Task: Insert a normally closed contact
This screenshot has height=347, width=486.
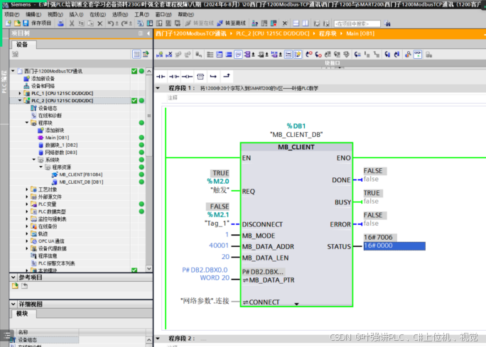Action: [174, 77]
